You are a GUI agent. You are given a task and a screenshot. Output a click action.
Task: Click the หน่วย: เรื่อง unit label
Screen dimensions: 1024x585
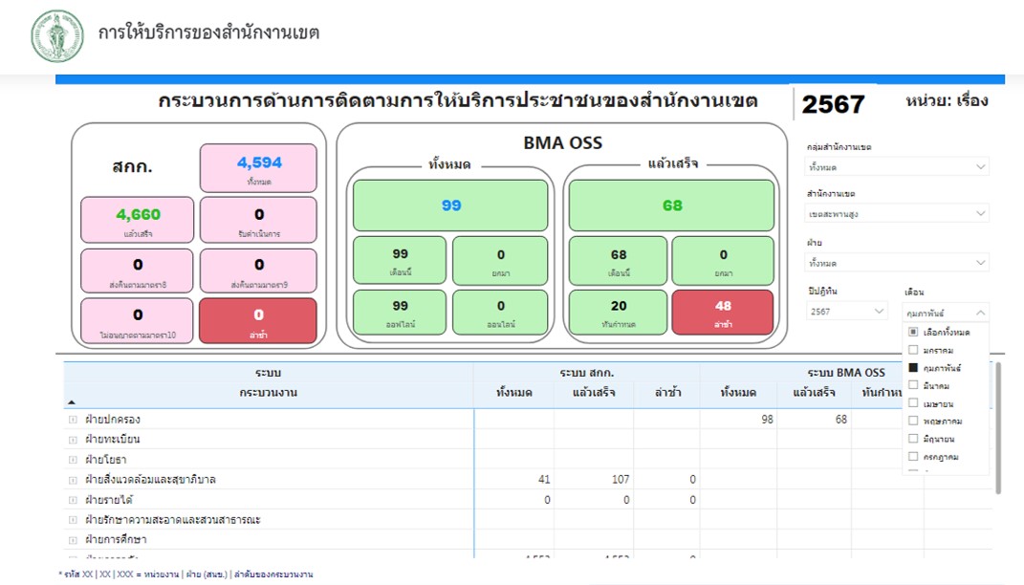(x=947, y=101)
